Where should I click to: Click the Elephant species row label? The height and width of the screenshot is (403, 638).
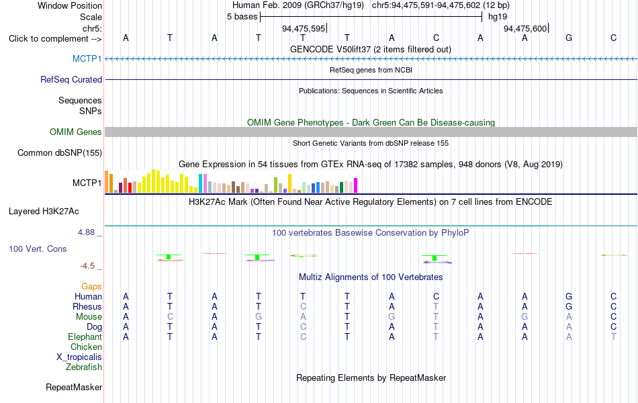(85, 337)
